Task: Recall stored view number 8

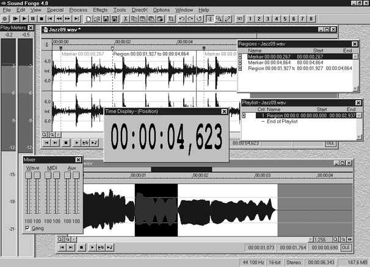Action: [x=311, y=19]
